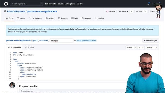
Task: Focus the Search or jump to field
Action: tap(27, 4)
